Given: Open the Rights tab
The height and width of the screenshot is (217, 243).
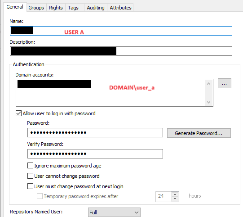Looking at the screenshot, I should click(x=56, y=8).
